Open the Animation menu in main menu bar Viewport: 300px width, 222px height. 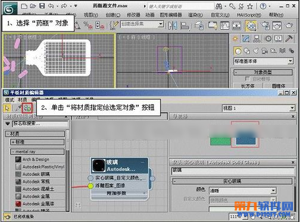click(x=150, y=15)
